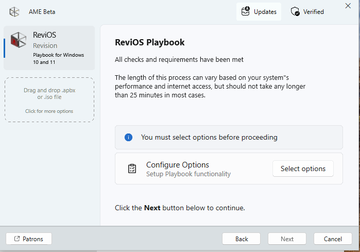Click the 'than 25 minutes in most cases.' line

coord(160,95)
